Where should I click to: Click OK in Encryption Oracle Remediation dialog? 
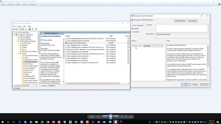185,84
